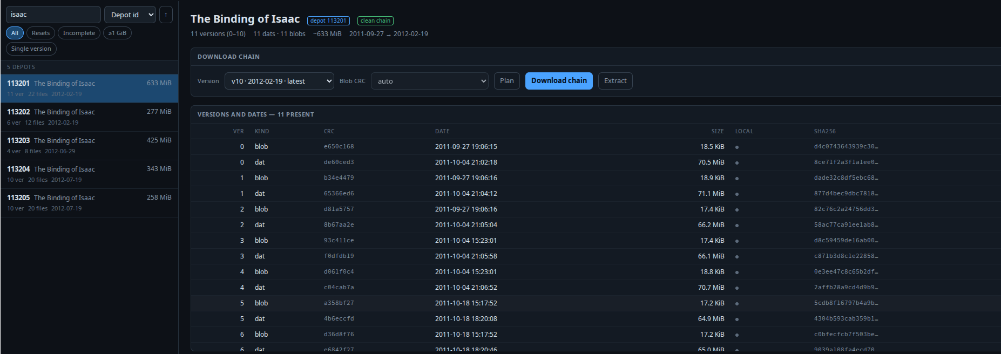Click the depot 113201 badge
Image resolution: width=1001 pixels, height=354 pixels.
point(328,21)
